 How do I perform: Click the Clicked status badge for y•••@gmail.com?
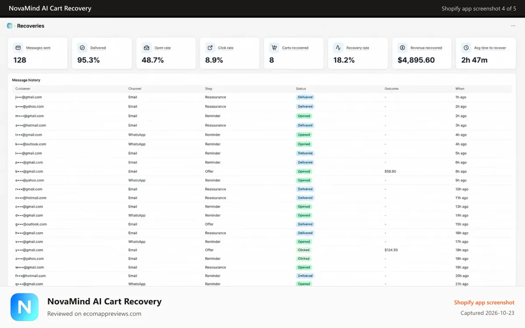[304, 250]
